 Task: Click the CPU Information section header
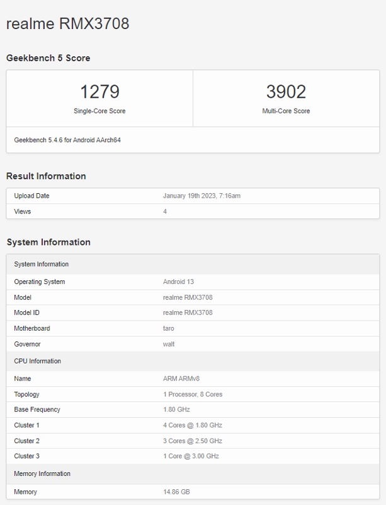pyautogui.click(x=38, y=361)
